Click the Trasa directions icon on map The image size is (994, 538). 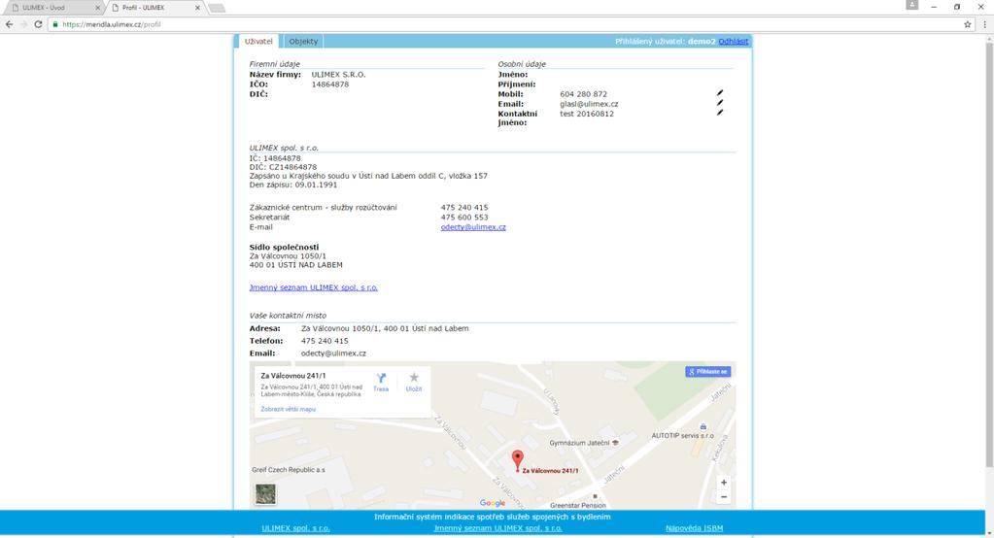[x=380, y=379]
